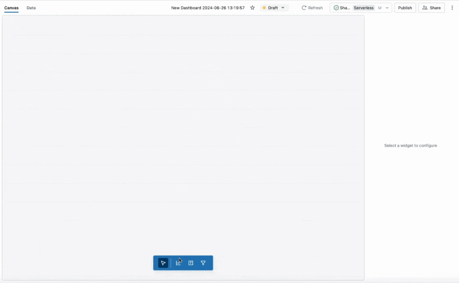
Task: Click the Publish button
Action: pyautogui.click(x=405, y=8)
